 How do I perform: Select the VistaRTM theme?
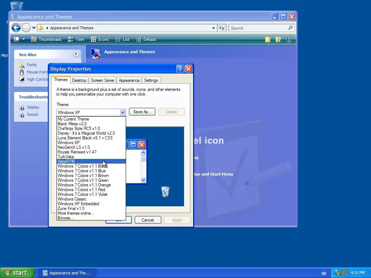(91, 161)
